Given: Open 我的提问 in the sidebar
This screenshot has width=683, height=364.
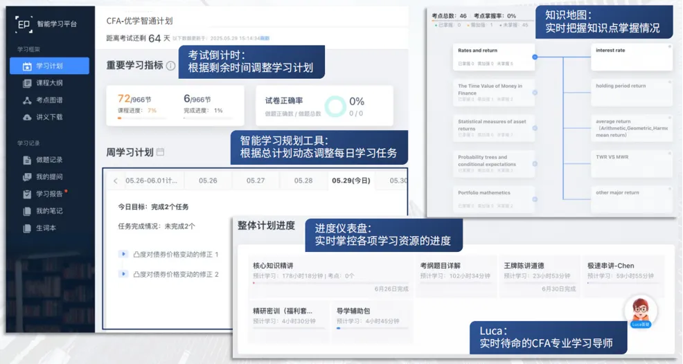Looking at the screenshot, I should pyautogui.click(x=48, y=176).
